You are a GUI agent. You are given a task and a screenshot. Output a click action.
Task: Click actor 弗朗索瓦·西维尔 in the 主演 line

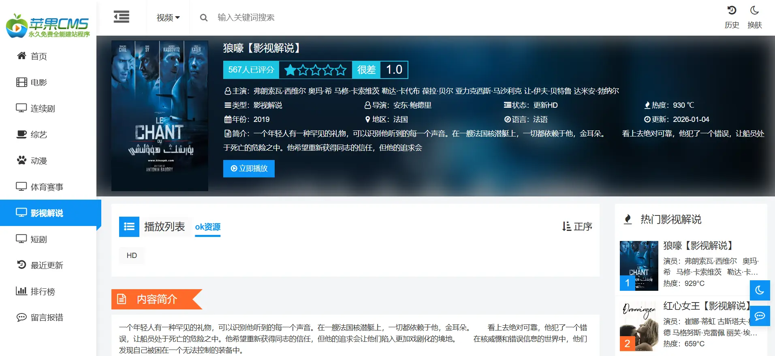pyautogui.click(x=280, y=91)
